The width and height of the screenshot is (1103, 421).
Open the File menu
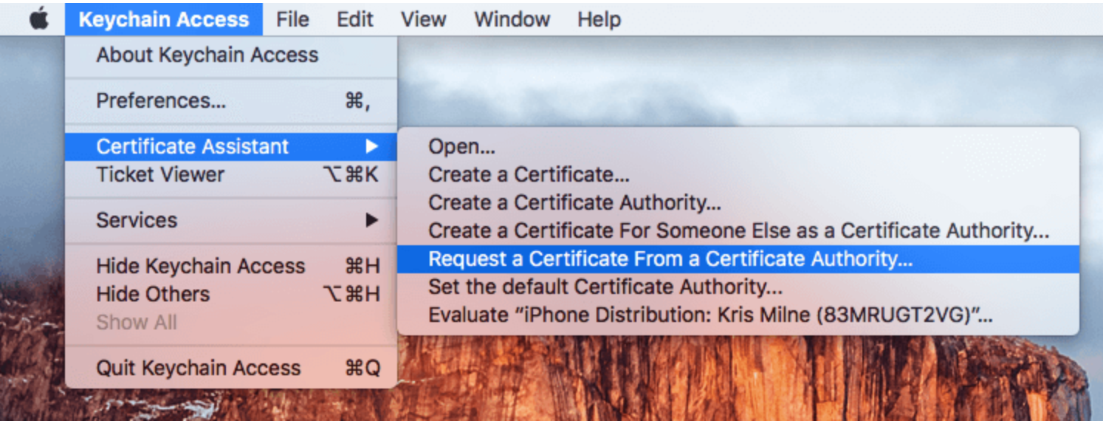coord(292,19)
